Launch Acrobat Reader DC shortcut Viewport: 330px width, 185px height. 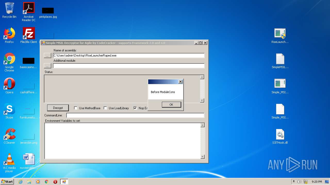coord(29,12)
